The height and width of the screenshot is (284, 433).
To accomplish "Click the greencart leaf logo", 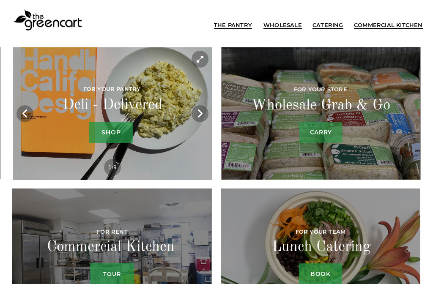I will click(x=48, y=20).
